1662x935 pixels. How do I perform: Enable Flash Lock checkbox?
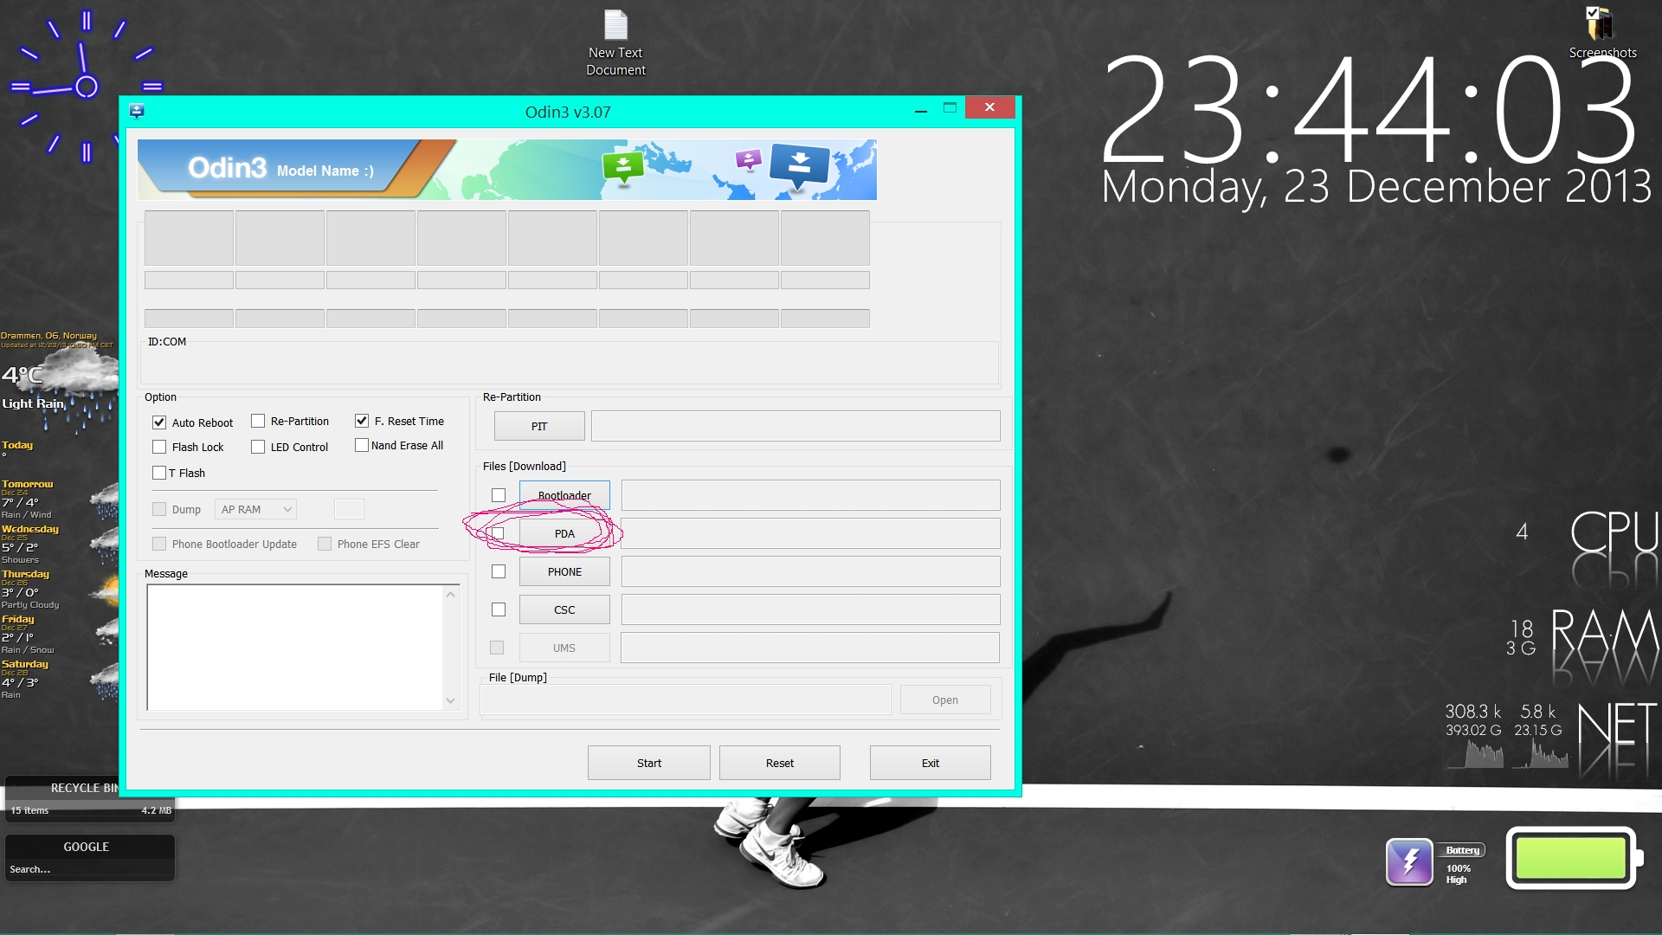point(159,447)
